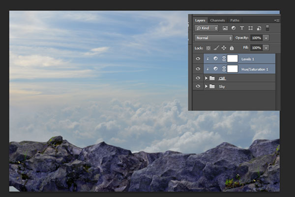
Task: Click the lock transparent pixels icon
Action: [208, 48]
